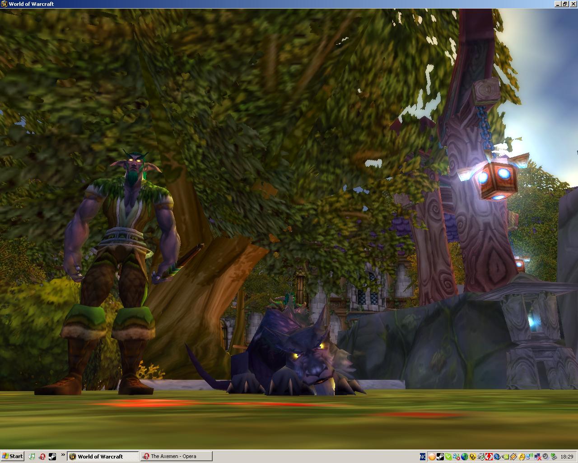Click the NC language bar indicator
The height and width of the screenshot is (463, 578).
(x=423, y=457)
